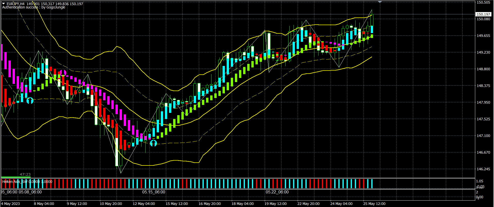Click the green candle timer progress bar

pyautogui.click(x=16, y=177)
